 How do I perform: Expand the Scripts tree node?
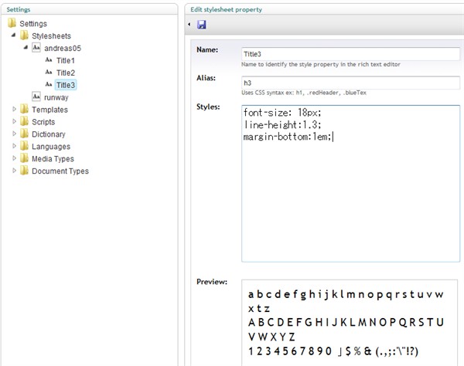tap(14, 121)
